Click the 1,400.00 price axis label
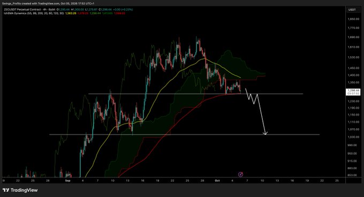Screen dimensions: 364x197 point(353,75)
